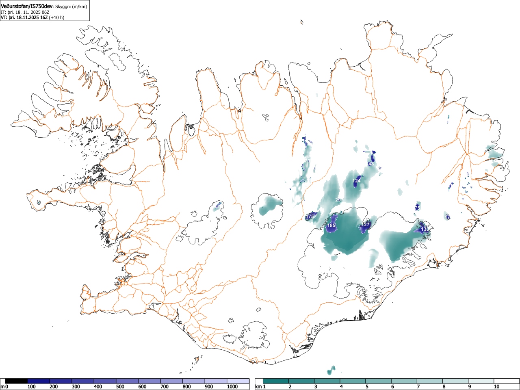
Task: Select the 9–10 km legend swatch
Action: (x=481, y=381)
